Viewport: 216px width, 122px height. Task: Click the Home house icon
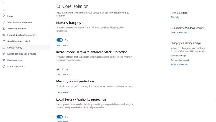[4, 16]
